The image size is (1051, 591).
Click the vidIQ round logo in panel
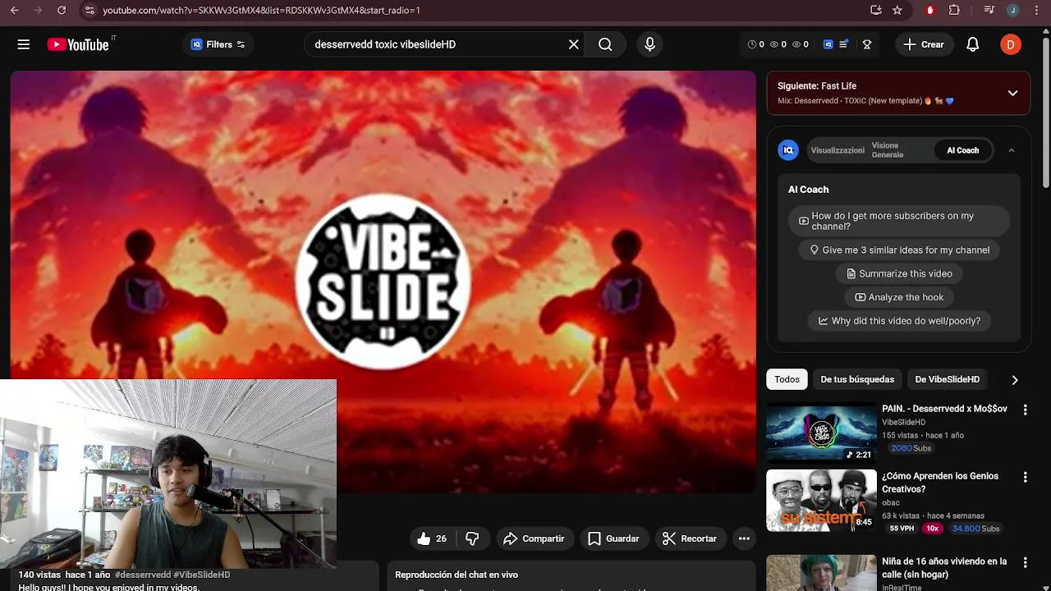tap(788, 150)
